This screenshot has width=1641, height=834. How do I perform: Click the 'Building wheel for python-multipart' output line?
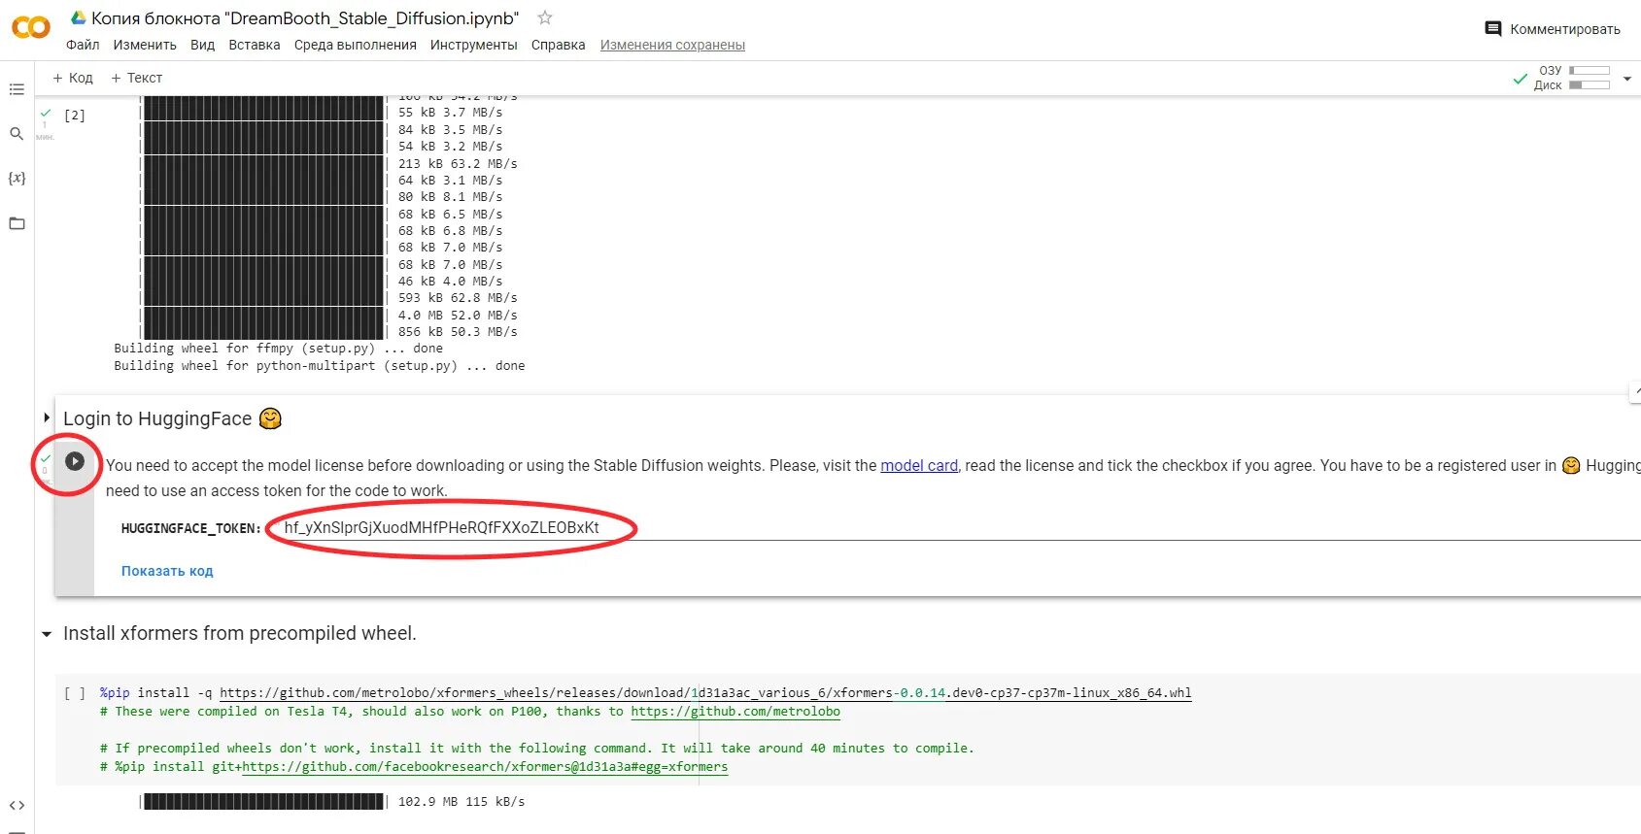coord(320,366)
